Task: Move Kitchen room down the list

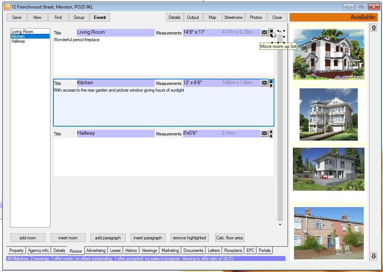Action: pyautogui.click(x=271, y=85)
